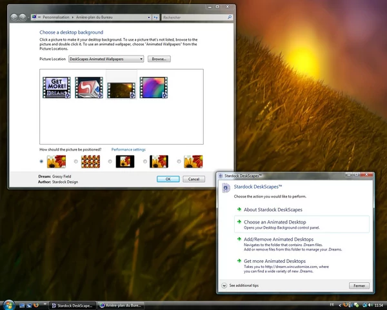The height and width of the screenshot is (310, 387).
Task: Click the network tray icon
Action: 365,305
